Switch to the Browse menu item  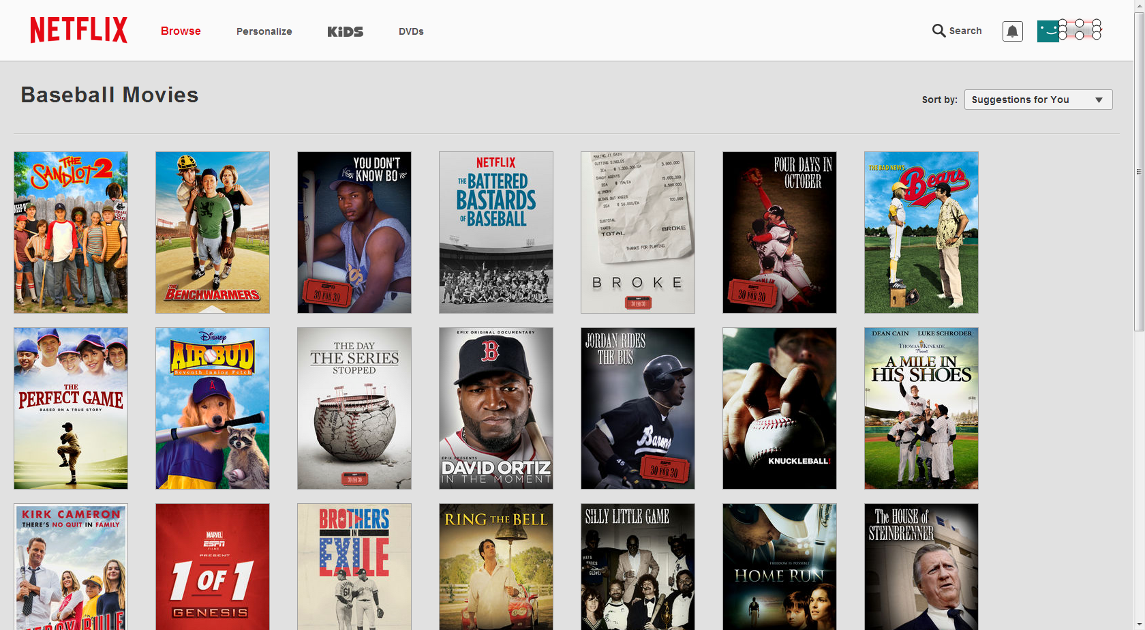(180, 31)
